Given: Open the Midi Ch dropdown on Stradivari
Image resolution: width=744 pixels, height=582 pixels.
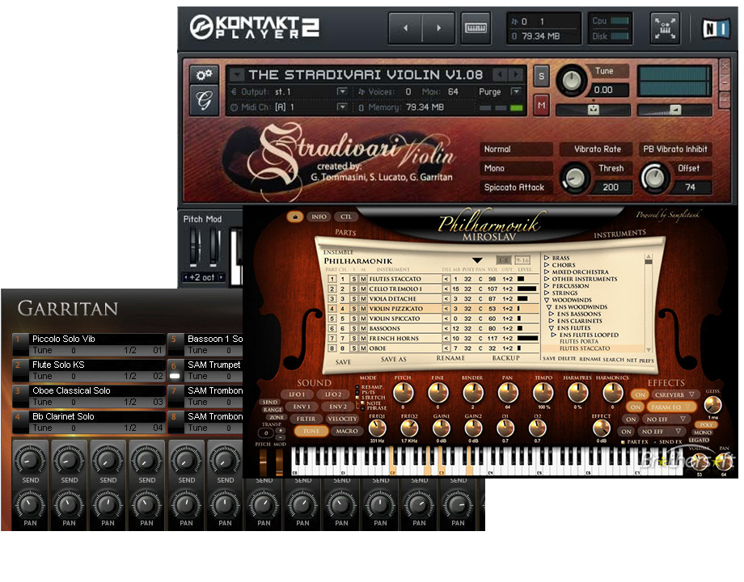Looking at the screenshot, I should click(341, 108).
